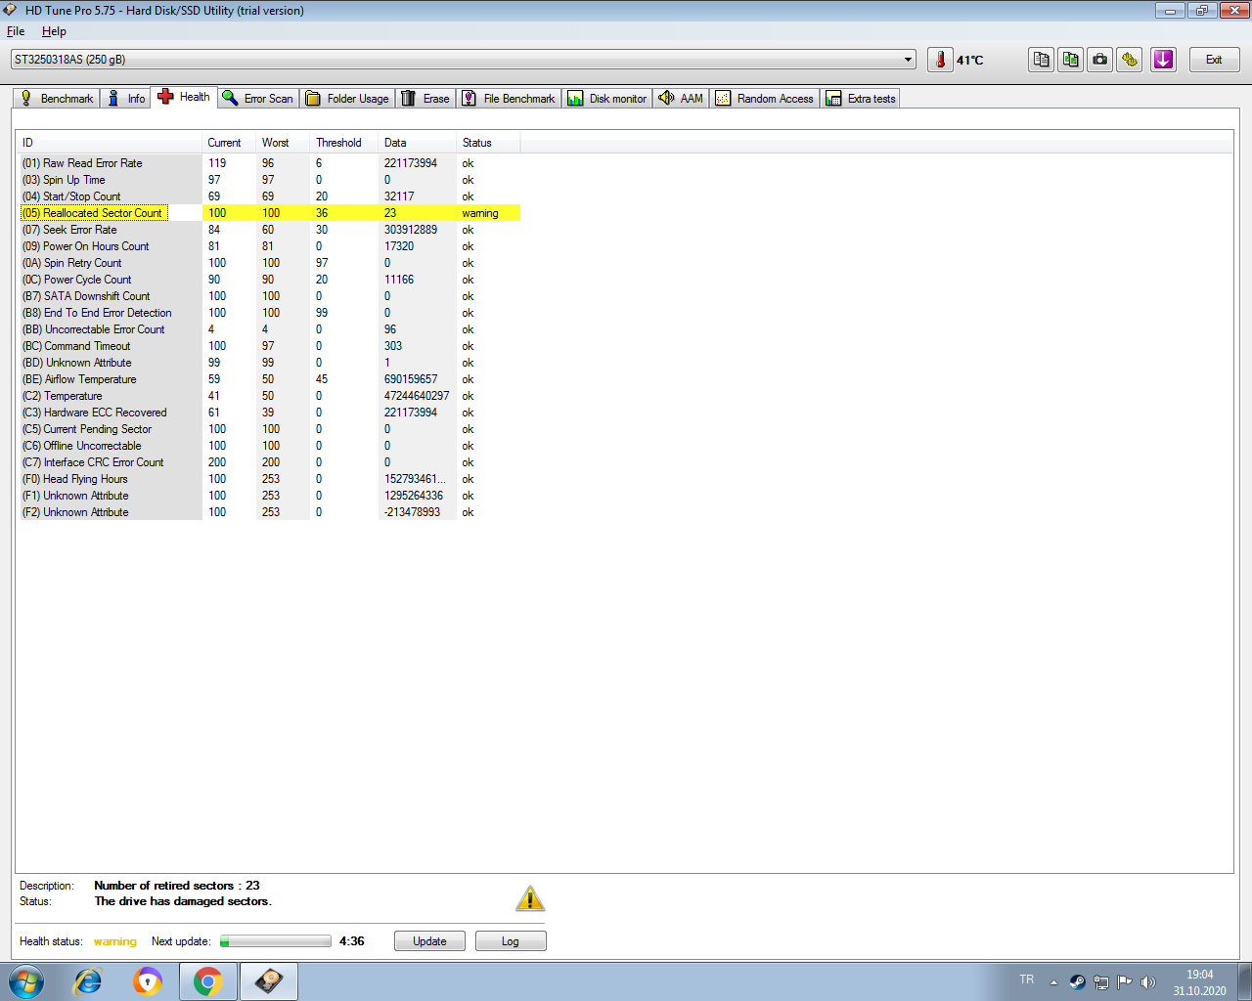Select the (C2) Temperature row
The width and height of the screenshot is (1252, 1001).
pyautogui.click(x=270, y=396)
